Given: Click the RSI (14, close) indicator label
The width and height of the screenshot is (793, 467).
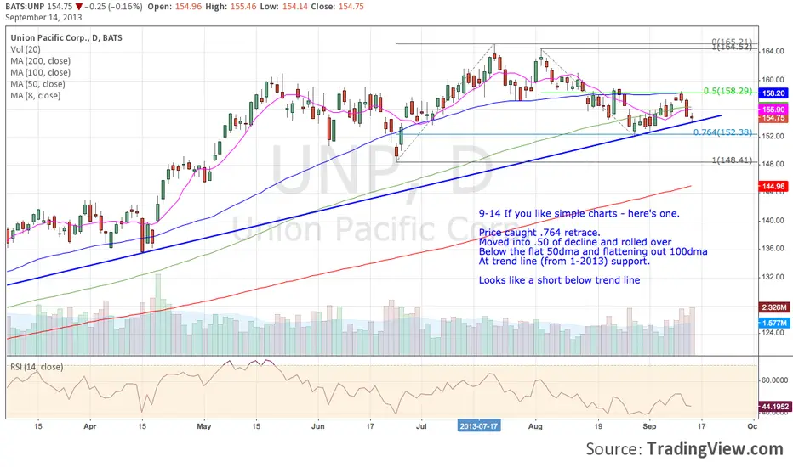Looking at the screenshot, I should click(x=37, y=367).
